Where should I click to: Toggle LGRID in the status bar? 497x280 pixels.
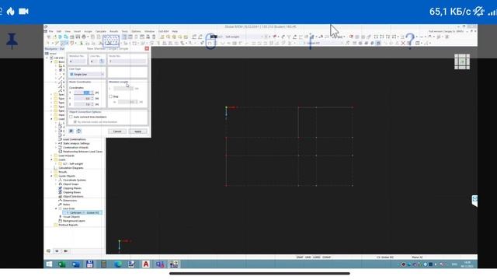pyautogui.click(x=316, y=257)
